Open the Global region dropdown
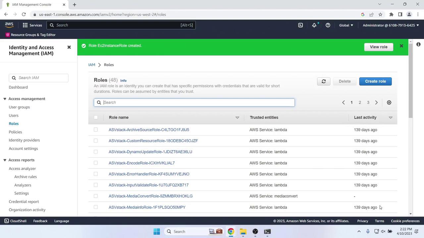 (346, 25)
